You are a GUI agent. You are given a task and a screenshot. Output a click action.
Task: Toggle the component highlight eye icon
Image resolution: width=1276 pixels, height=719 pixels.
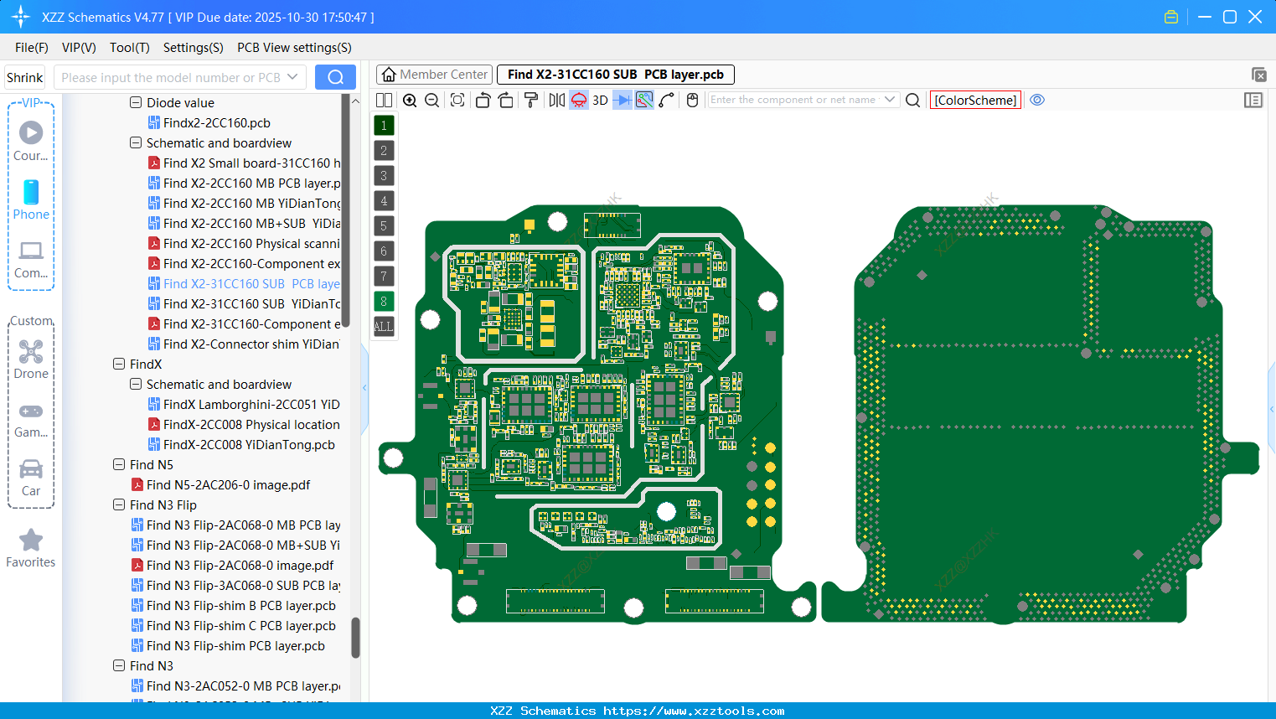pos(1037,100)
